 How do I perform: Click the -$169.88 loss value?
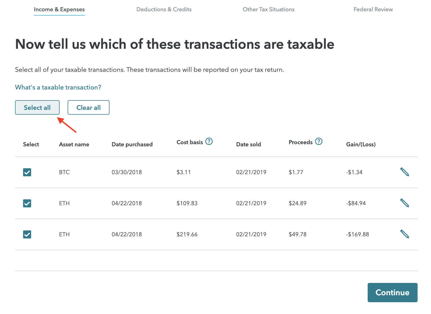point(357,234)
